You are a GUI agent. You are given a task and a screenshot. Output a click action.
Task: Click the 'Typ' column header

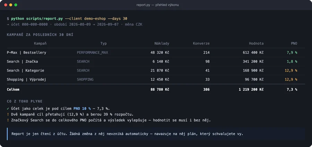tap(103, 43)
